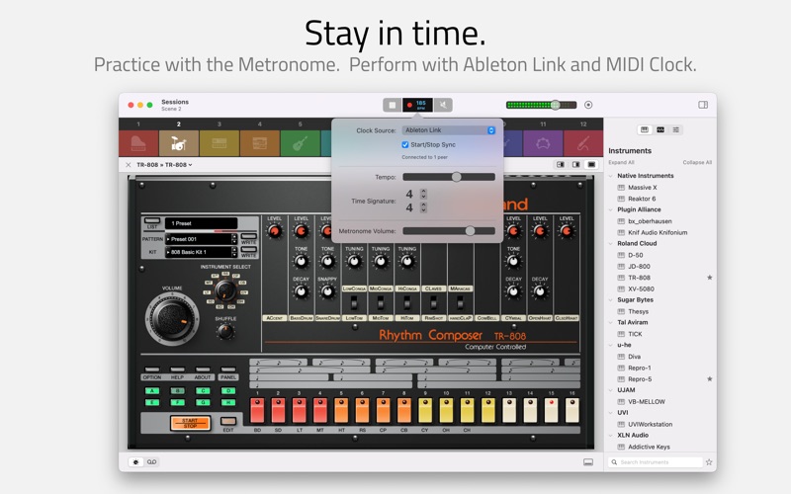Toggle favorite star next to Repro-5

709,379
